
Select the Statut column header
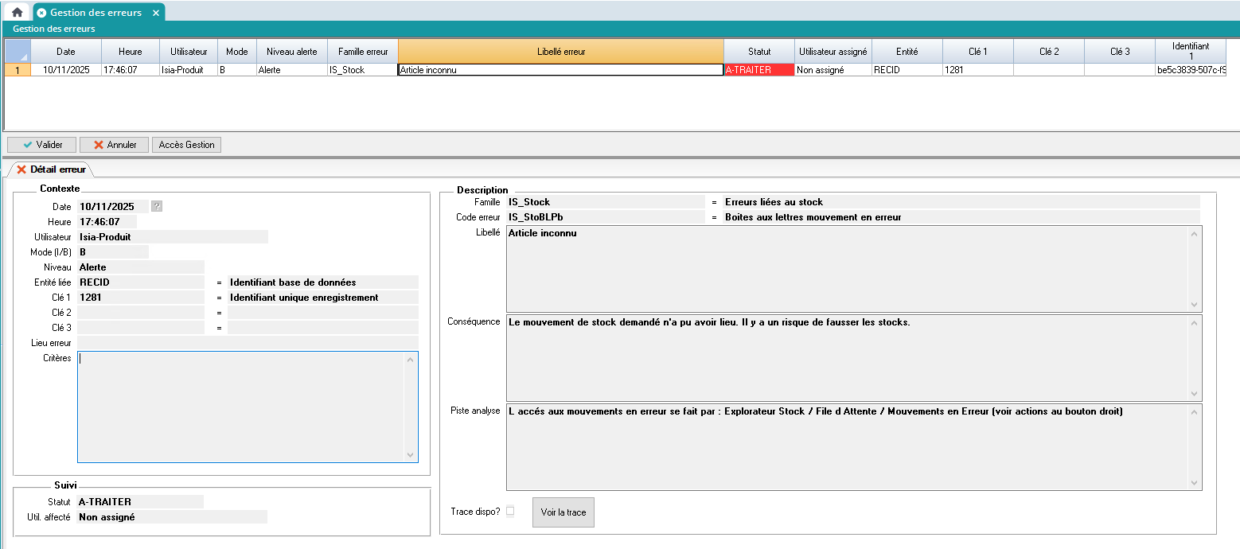pyautogui.click(x=759, y=52)
